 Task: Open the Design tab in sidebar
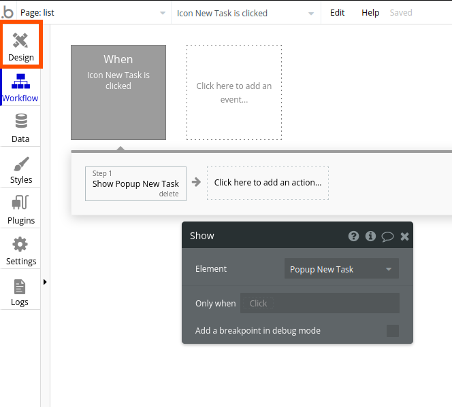click(x=20, y=46)
